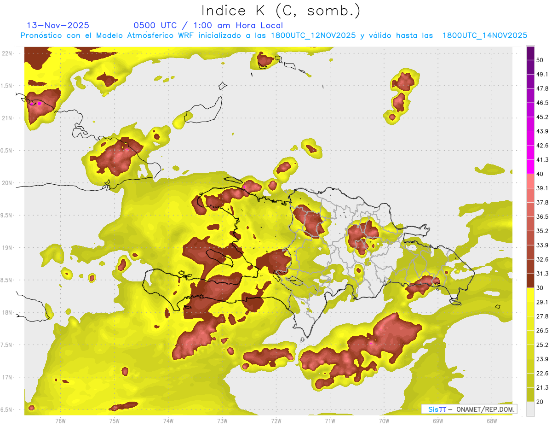Click the longitude label '75W'
Viewport: 552px width, 427px height.
(x=114, y=421)
